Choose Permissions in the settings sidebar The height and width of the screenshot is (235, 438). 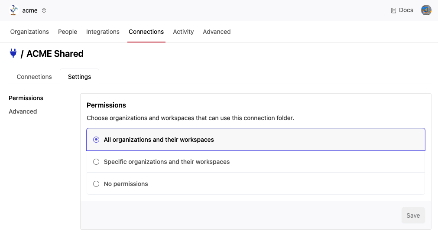26,98
